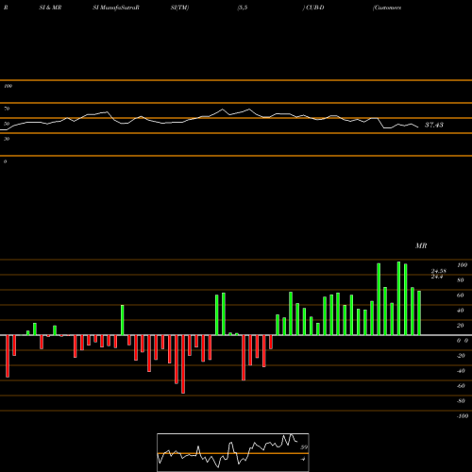Click the MR axis label 80
Screen dimensions: 472x472
click(x=460, y=280)
